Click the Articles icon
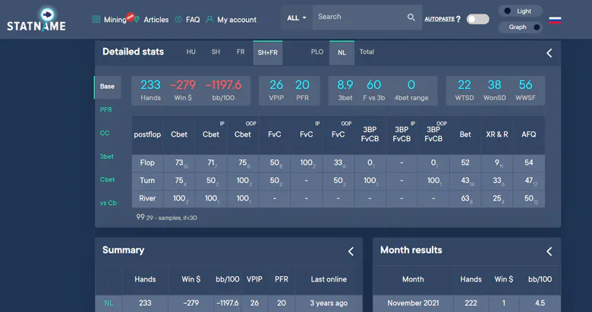 point(137,19)
